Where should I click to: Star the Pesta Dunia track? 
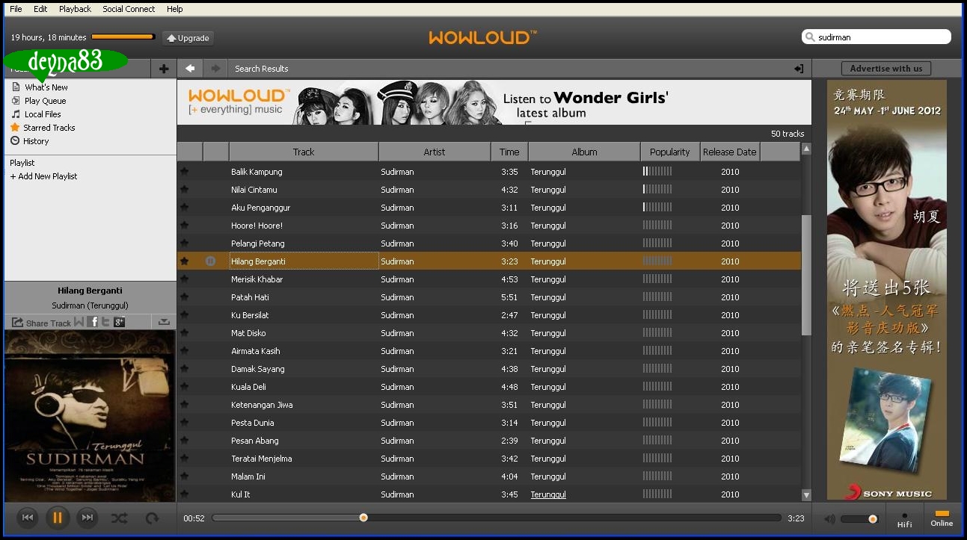click(184, 422)
